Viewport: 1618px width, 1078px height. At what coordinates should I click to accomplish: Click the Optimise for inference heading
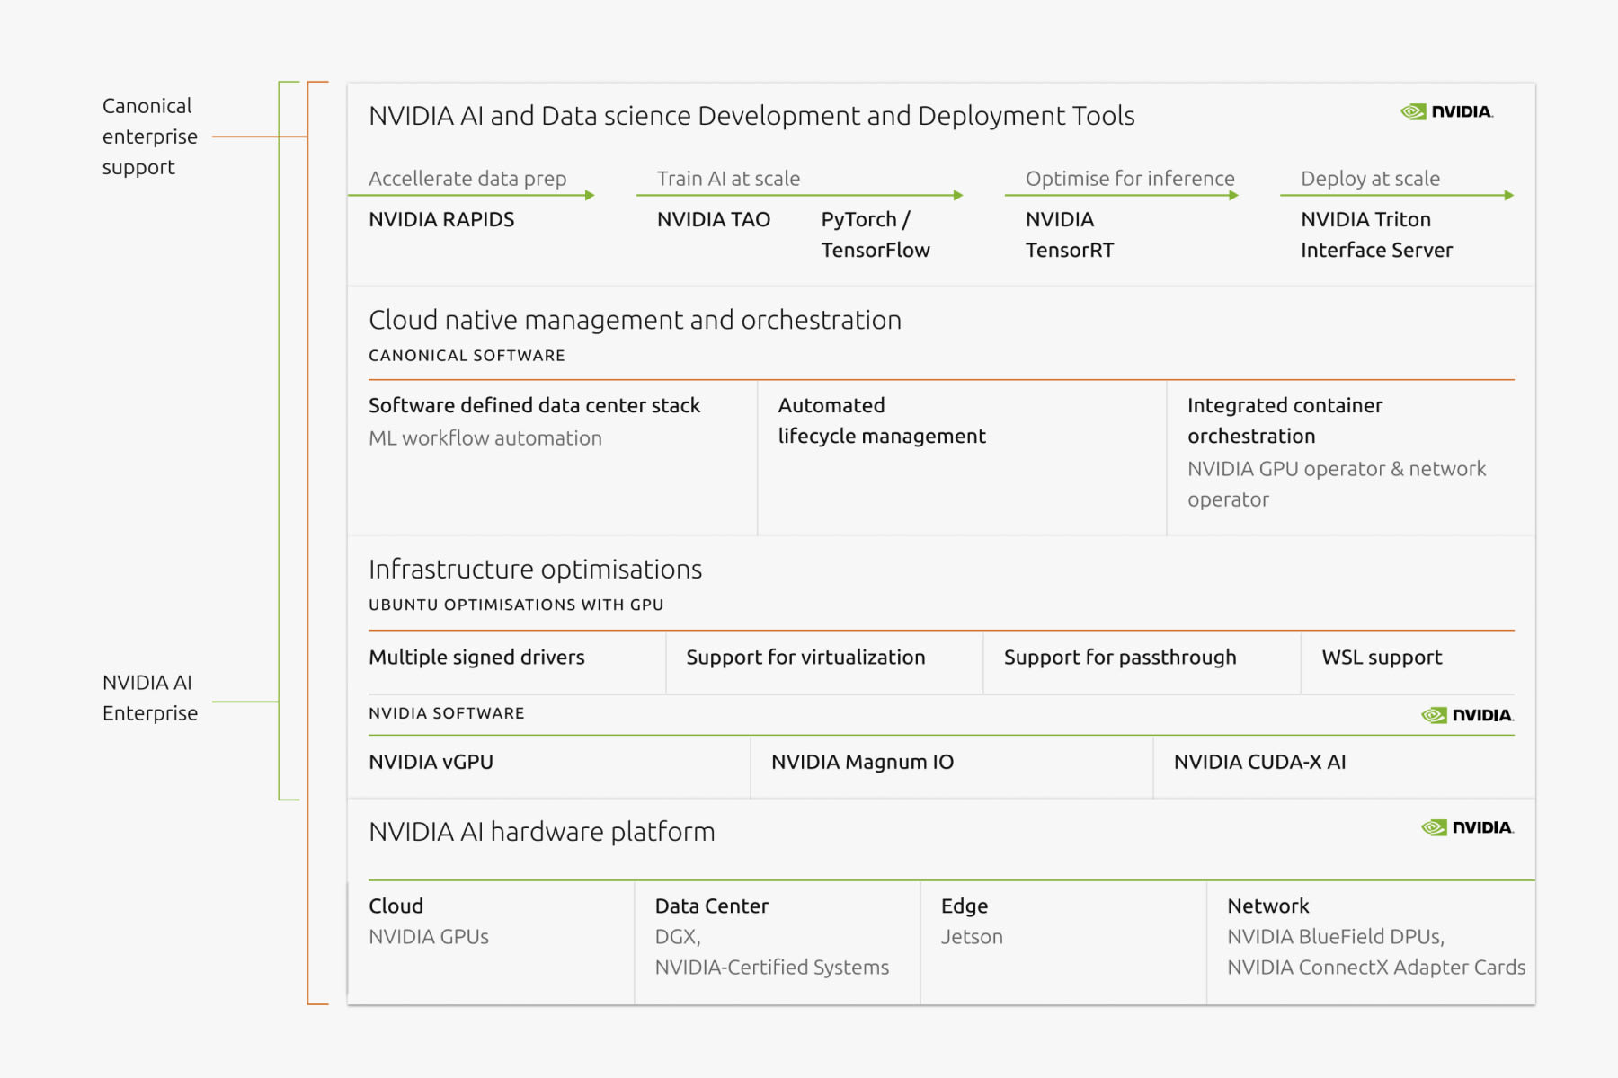1130,179
